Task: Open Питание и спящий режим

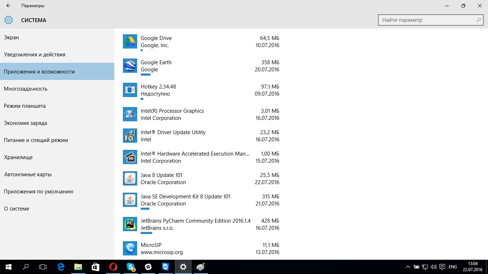Action: point(57,140)
